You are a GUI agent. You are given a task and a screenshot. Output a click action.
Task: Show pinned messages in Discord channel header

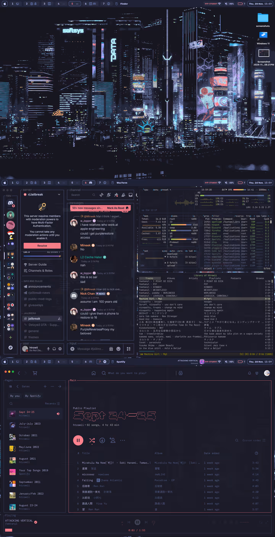pyautogui.click(x=116, y=195)
